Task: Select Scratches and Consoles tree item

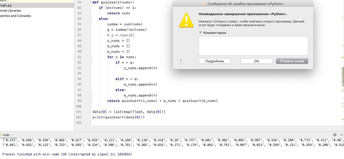Action: tap(15, 16)
